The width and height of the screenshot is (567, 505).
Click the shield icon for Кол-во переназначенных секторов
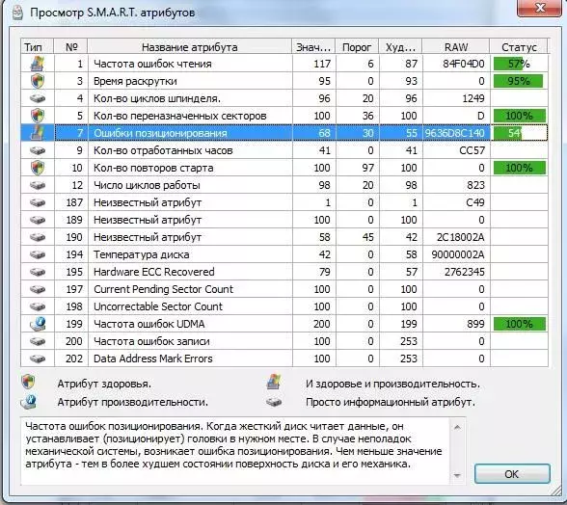click(x=38, y=116)
